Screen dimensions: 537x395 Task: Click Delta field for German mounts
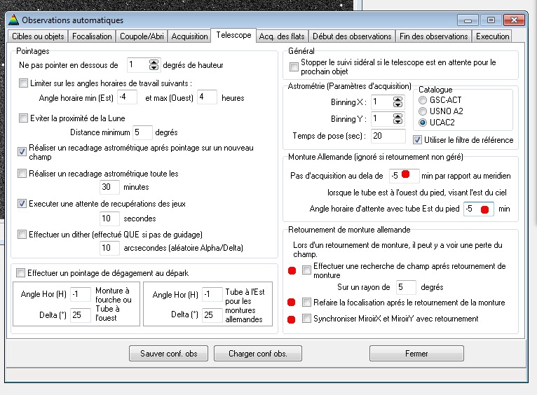tap(212, 315)
